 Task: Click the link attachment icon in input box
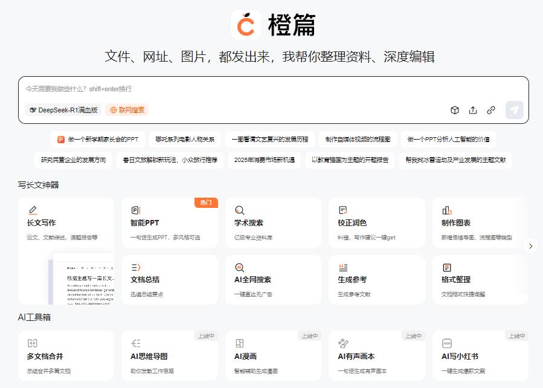[491, 110]
